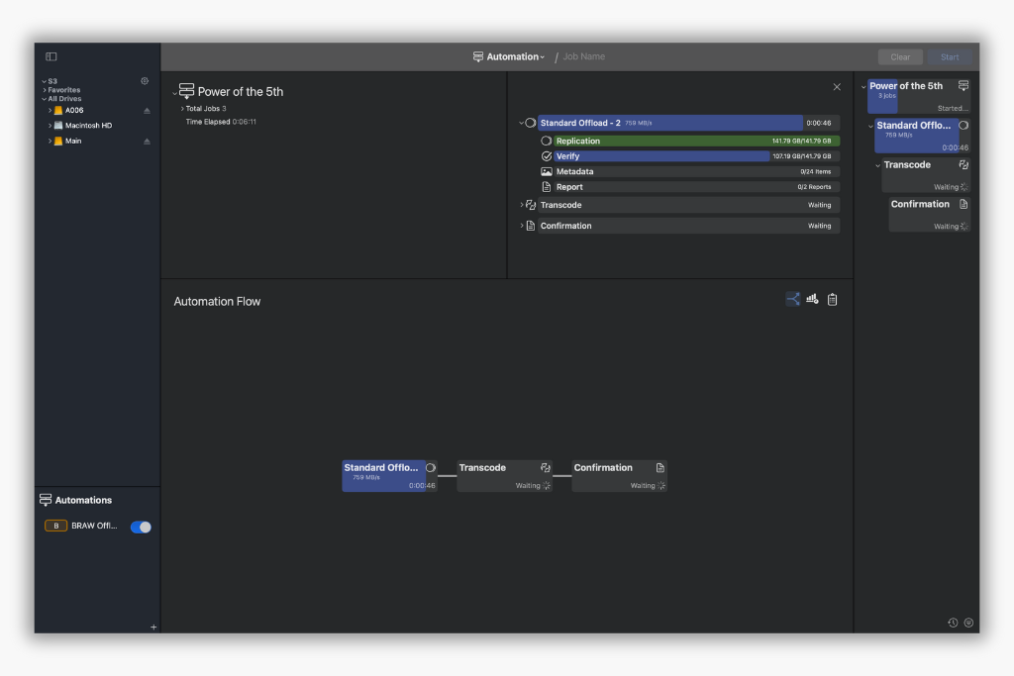Select the Main drive folder icon
Screen dimensions: 1014x676
coord(58,141)
